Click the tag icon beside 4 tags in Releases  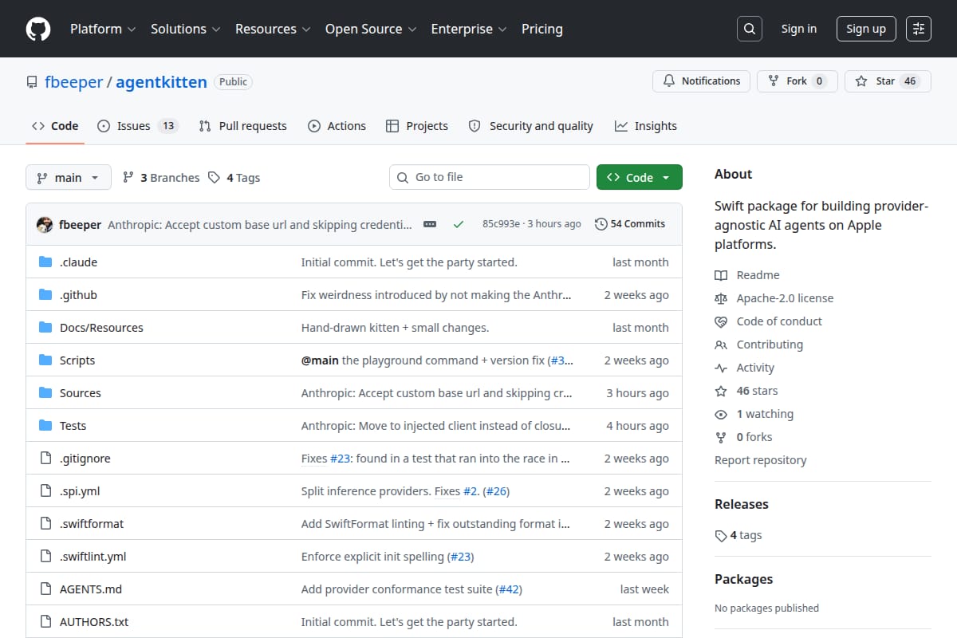[721, 536]
